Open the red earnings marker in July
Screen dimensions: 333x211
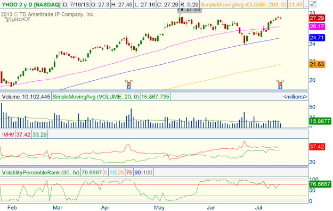[x=280, y=84]
